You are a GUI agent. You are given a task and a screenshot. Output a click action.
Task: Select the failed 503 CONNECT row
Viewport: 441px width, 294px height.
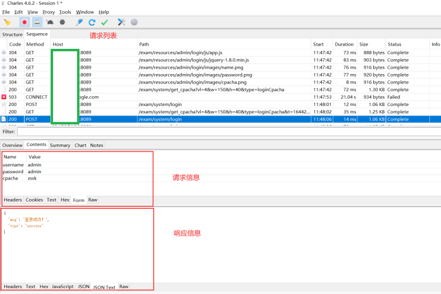(220, 97)
